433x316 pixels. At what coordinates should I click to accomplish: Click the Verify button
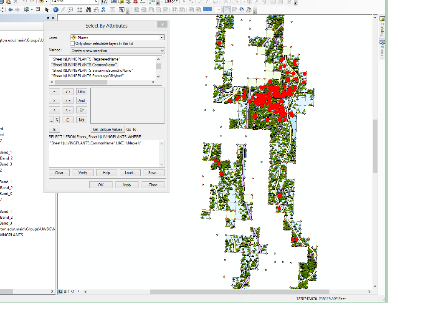click(x=83, y=173)
